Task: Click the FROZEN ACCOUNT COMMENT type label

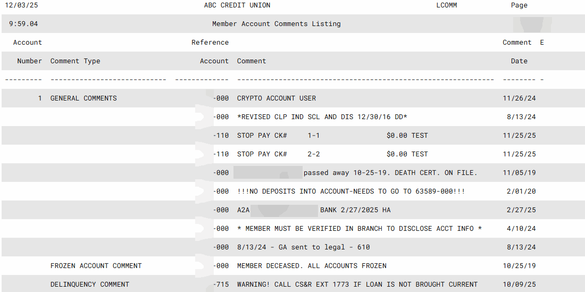Action: pos(96,266)
